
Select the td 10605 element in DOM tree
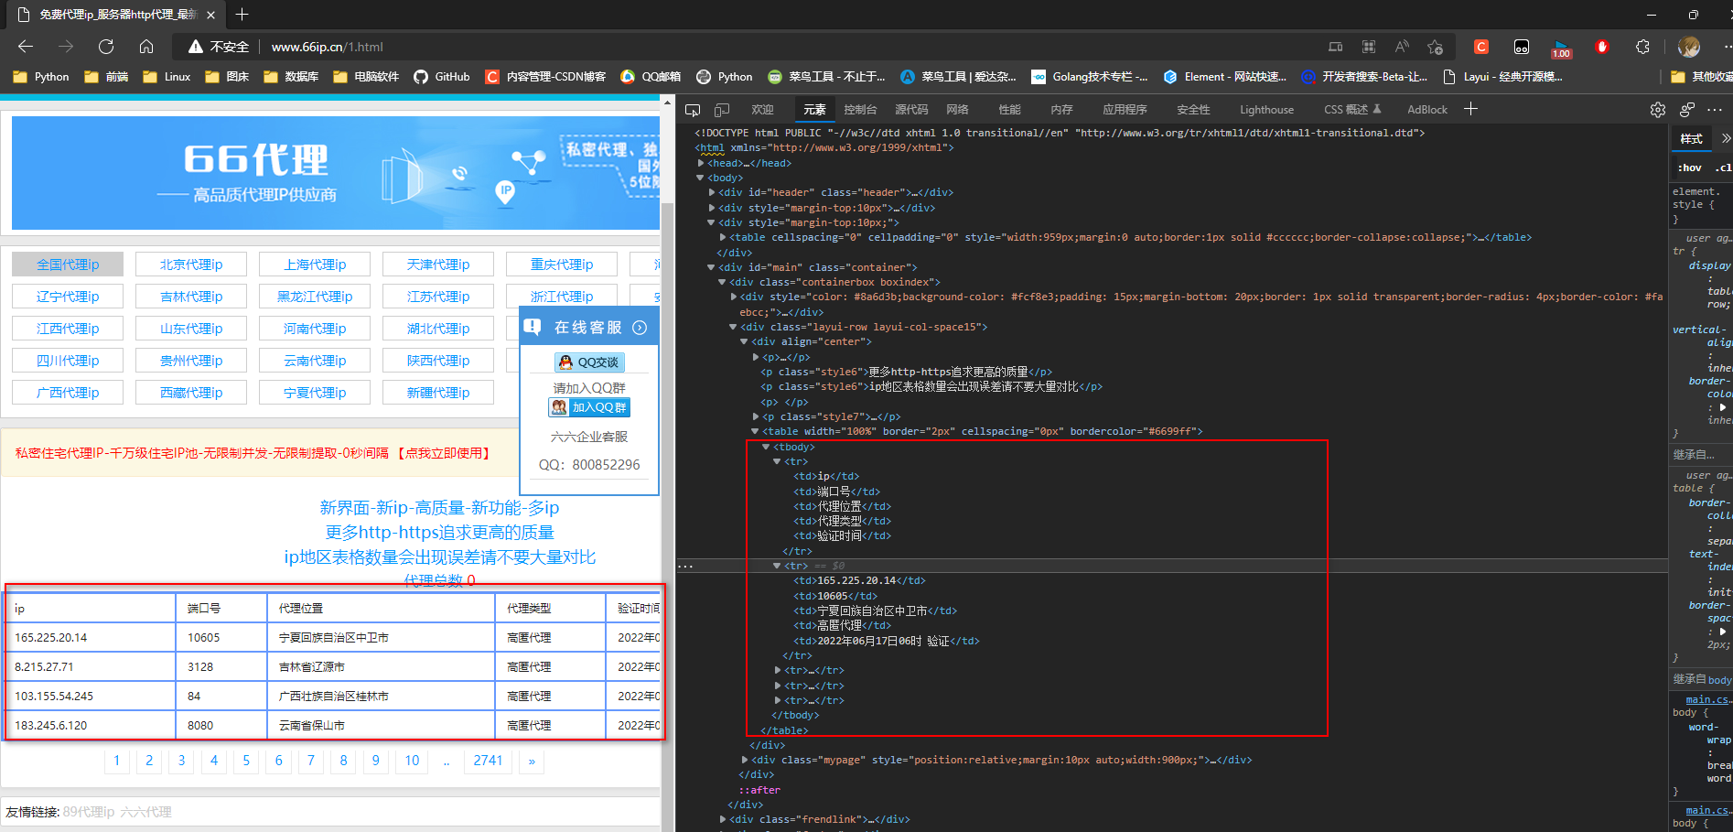pos(834,596)
